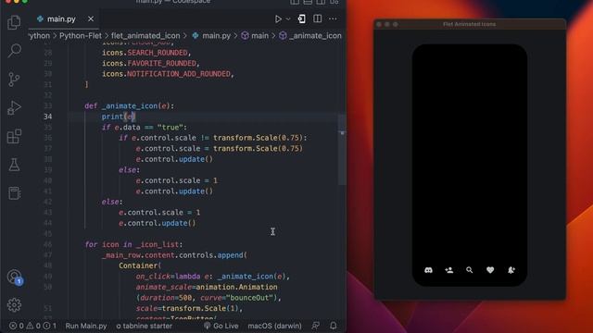Click the if e.data == "true" line
The image size is (593, 333).
click(145, 128)
